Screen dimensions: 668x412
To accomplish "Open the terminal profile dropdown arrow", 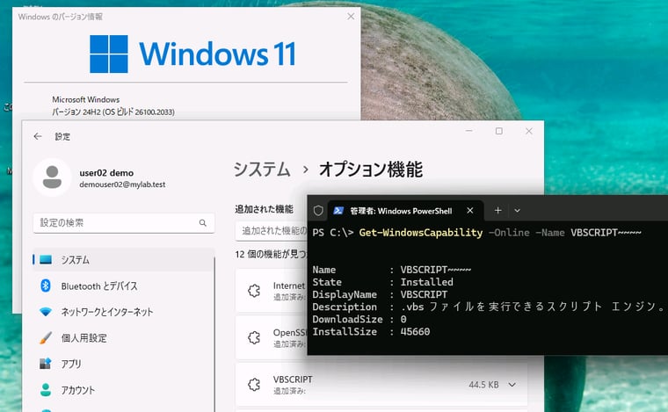I will [517, 210].
